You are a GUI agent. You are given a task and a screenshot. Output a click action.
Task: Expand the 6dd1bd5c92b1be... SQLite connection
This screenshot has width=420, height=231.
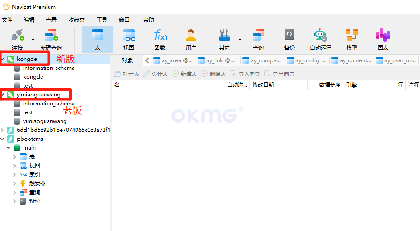point(2,130)
